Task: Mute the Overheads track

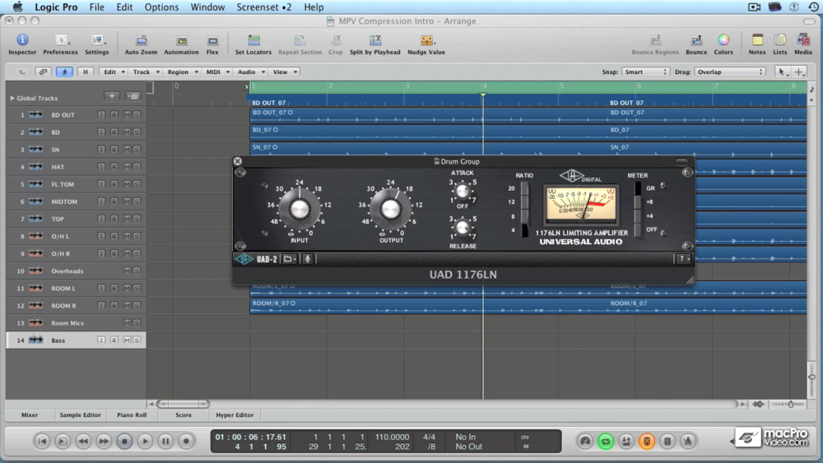Action: pyautogui.click(x=127, y=271)
